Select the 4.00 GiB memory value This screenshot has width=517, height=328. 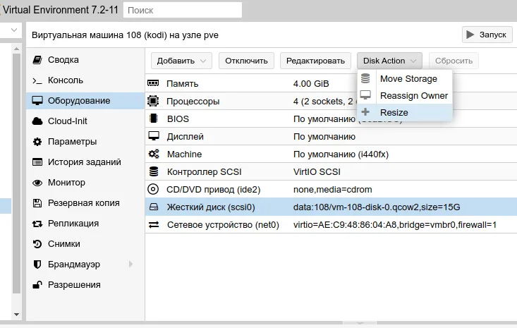pyautogui.click(x=311, y=84)
